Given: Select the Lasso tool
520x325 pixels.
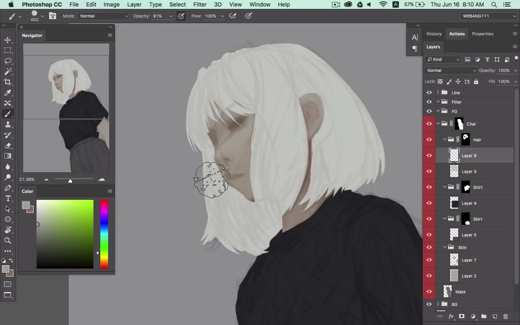Looking at the screenshot, I should (x=8, y=61).
